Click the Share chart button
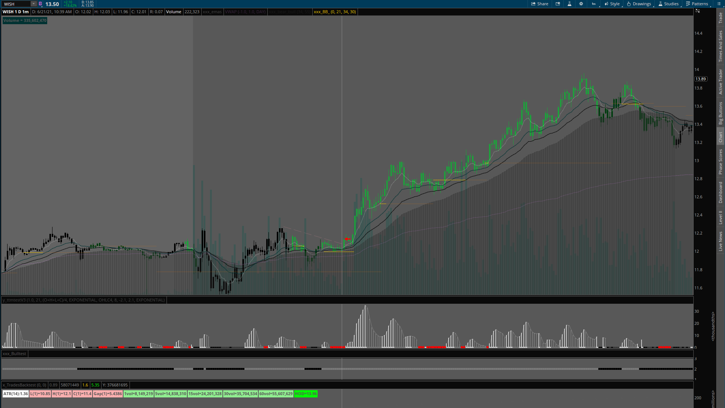 [540, 4]
